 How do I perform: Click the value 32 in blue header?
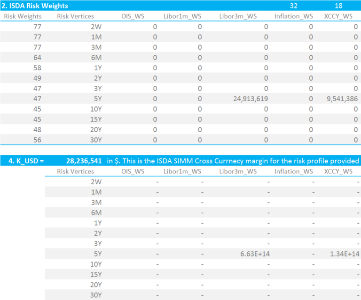coord(293,6)
